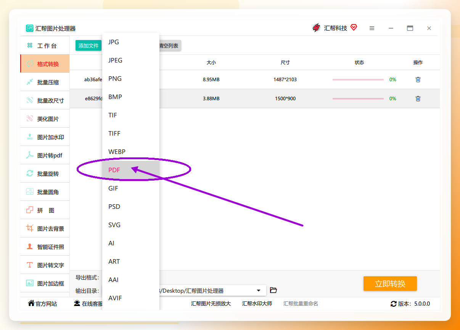The width and height of the screenshot is (460, 330).
Task: Click progress bar of the 1487*2103 file
Action: tap(358, 80)
